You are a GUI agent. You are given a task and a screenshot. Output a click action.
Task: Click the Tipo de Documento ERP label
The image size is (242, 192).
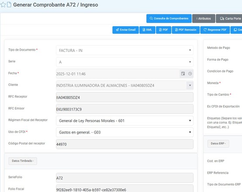(224, 184)
